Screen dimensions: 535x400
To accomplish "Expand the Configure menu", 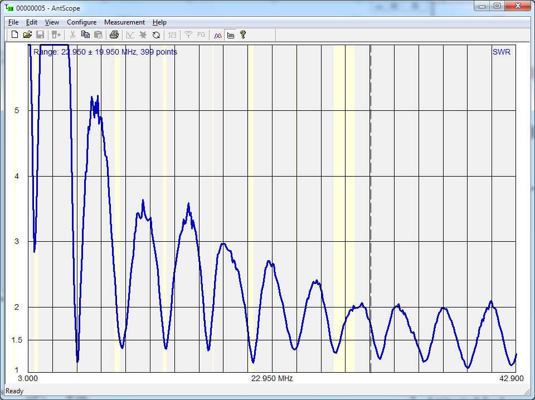I will pos(81,22).
